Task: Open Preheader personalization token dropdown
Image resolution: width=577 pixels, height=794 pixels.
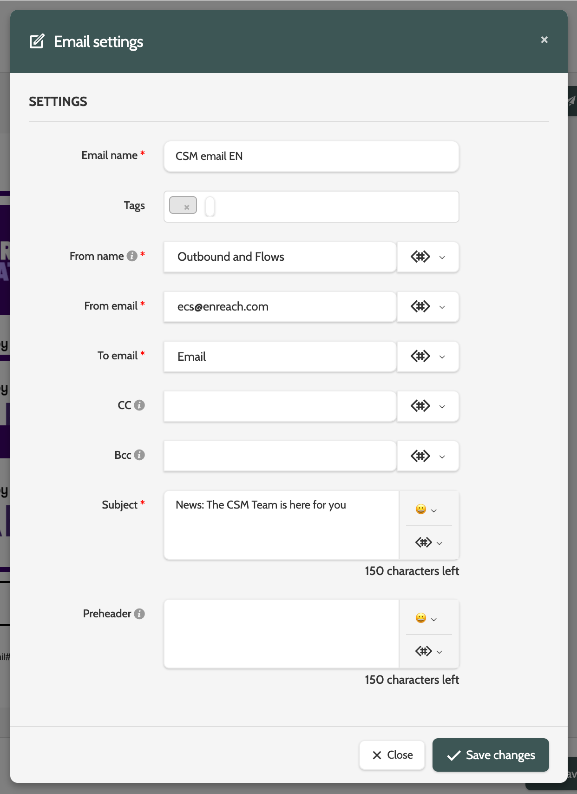Action: click(428, 651)
